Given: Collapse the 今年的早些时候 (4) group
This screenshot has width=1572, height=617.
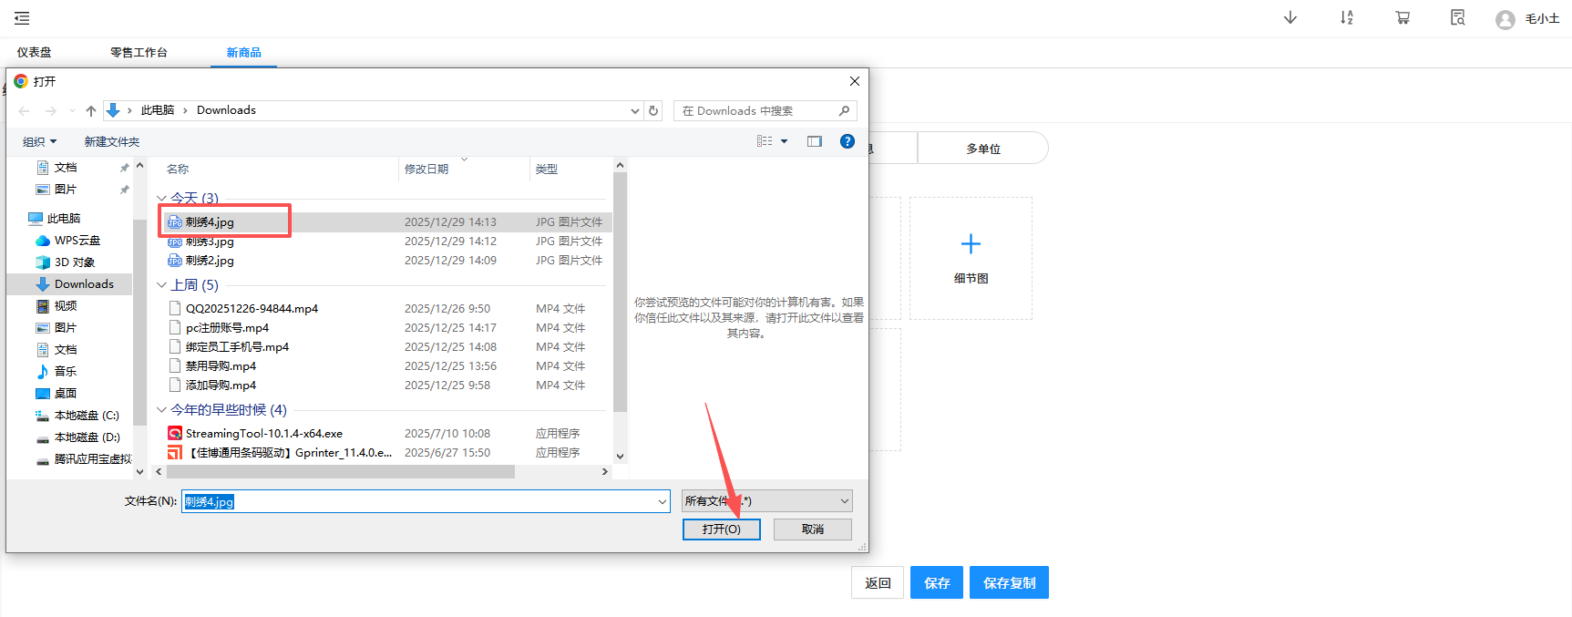Looking at the screenshot, I should (x=161, y=410).
